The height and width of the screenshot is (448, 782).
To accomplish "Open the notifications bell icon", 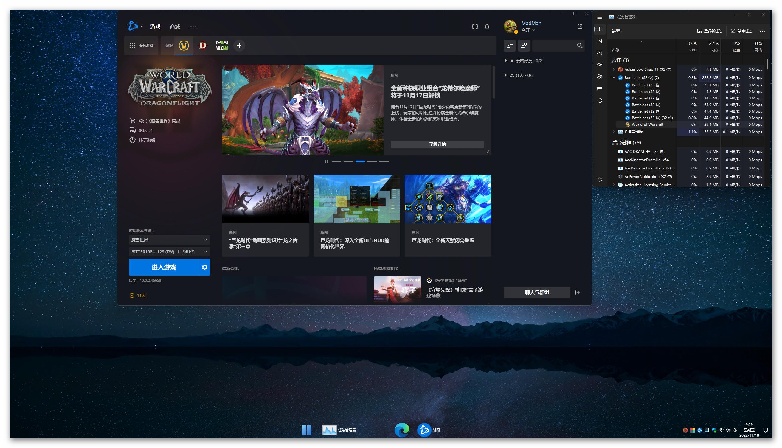I will 487,27.
